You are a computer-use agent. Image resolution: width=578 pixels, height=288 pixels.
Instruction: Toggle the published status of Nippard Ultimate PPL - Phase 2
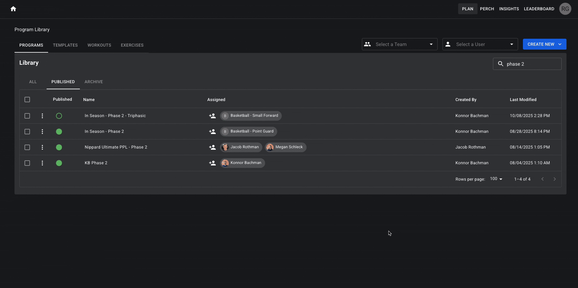pos(59,147)
